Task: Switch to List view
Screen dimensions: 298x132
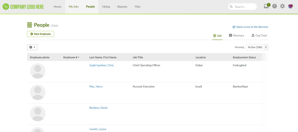Action: (x=217, y=36)
